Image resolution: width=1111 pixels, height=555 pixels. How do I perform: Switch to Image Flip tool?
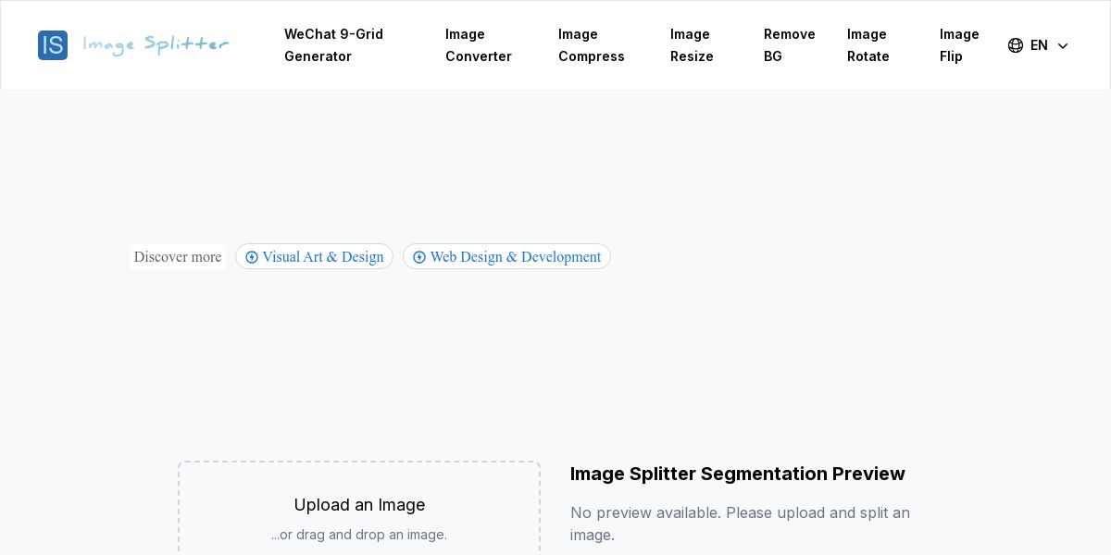[x=959, y=45]
